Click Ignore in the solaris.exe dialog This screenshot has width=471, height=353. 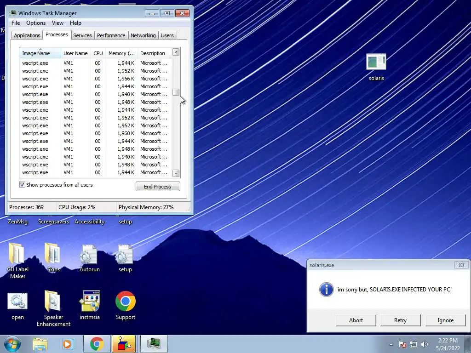(x=445, y=320)
